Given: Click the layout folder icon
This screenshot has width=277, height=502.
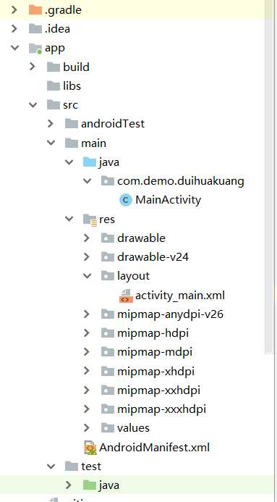Looking at the screenshot, I should click(108, 276).
